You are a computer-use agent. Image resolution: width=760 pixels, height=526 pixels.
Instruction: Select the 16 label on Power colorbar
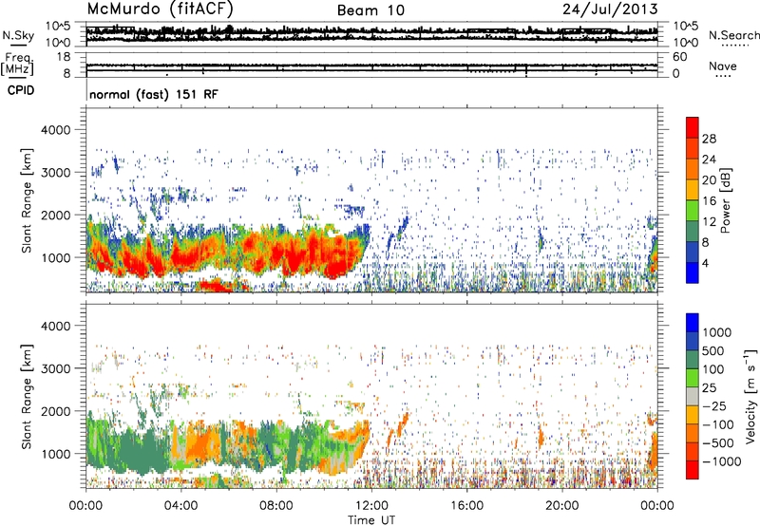[x=709, y=201]
